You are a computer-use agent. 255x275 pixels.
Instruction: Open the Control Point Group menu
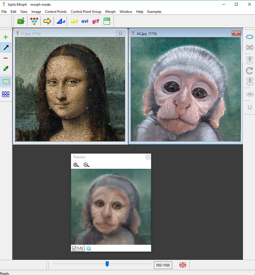coord(86,12)
